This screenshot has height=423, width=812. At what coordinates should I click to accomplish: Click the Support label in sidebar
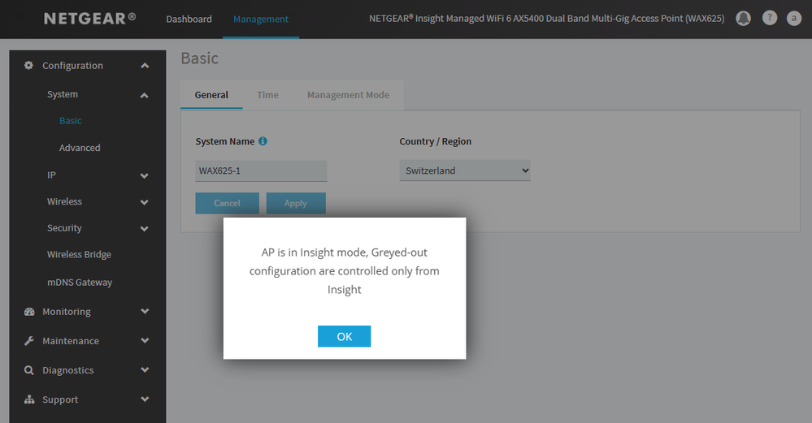point(60,399)
